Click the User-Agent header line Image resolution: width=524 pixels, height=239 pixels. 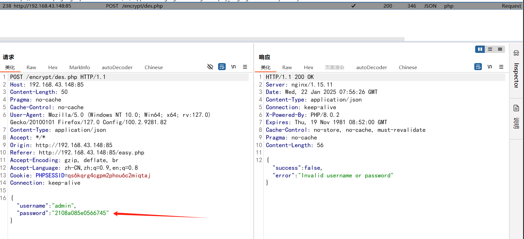click(x=110, y=119)
